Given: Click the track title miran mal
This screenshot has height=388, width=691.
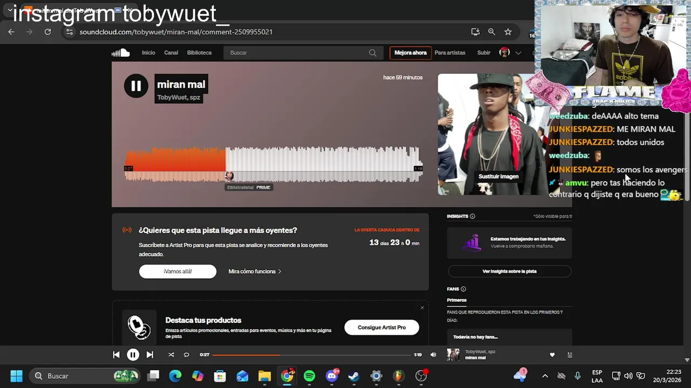Looking at the screenshot, I should (x=181, y=84).
